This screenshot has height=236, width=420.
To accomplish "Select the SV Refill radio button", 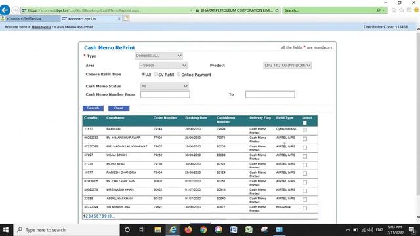I will [x=156, y=74].
